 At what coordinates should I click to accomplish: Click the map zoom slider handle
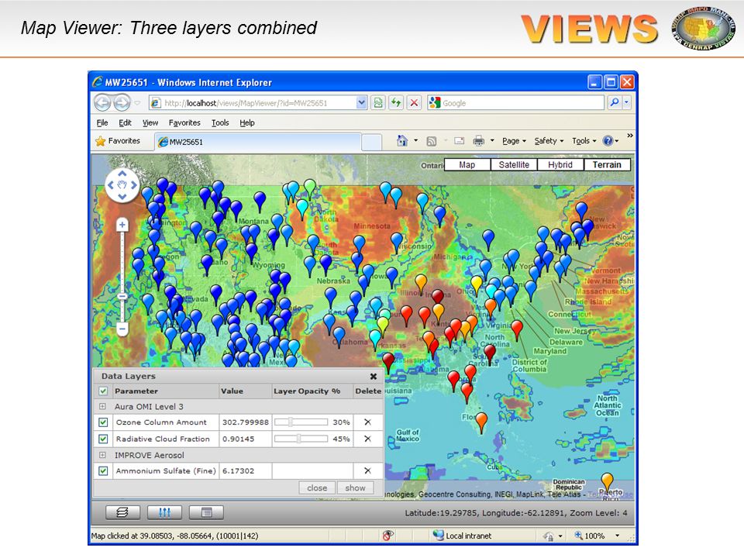(122, 297)
